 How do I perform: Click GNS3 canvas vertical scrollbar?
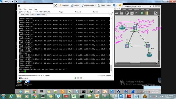(159, 38)
